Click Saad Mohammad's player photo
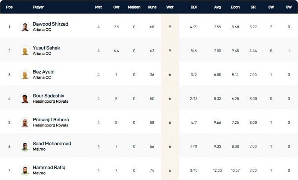 pos(25,146)
